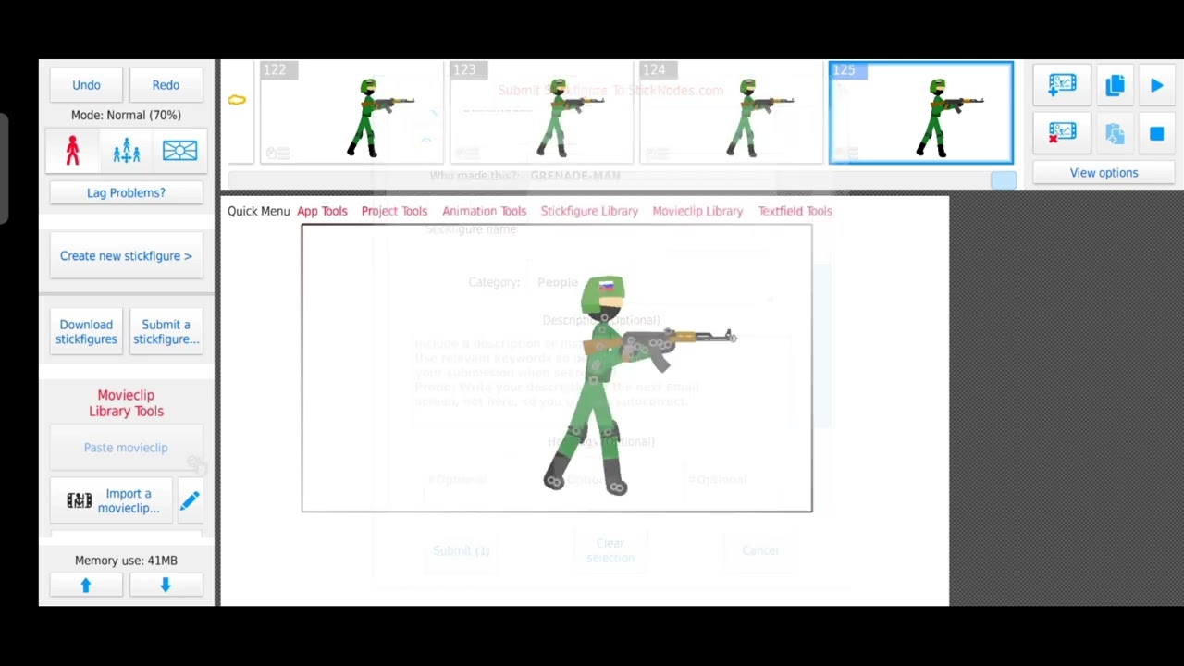The image size is (1184, 666).
Task: Select the camera frame mode icon
Action: click(179, 151)
